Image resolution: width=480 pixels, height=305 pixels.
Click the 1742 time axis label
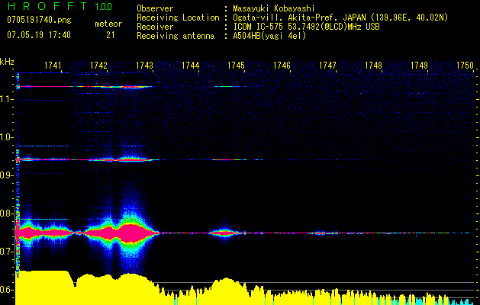tap(99, 65)
